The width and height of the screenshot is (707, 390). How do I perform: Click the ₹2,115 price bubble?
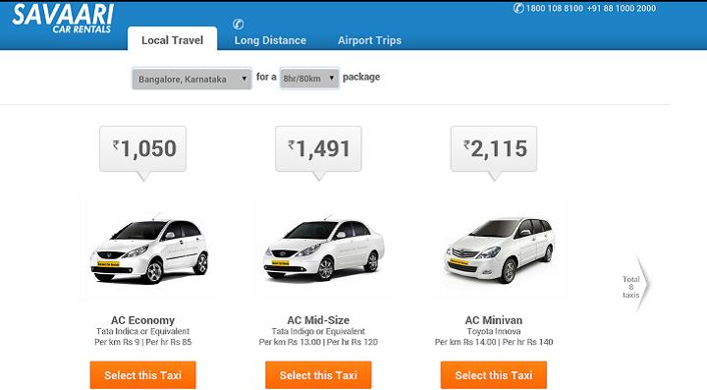(494, 148)
